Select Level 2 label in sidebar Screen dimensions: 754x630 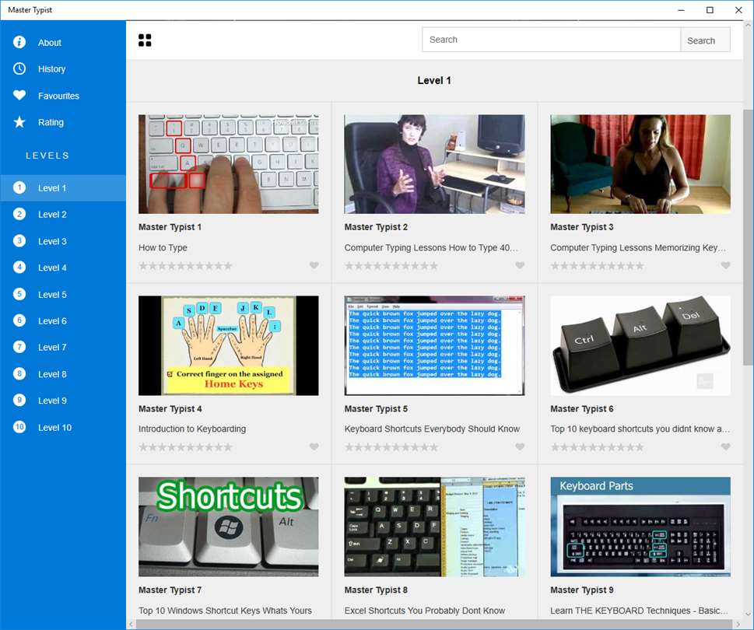click(x=52, y=215)
